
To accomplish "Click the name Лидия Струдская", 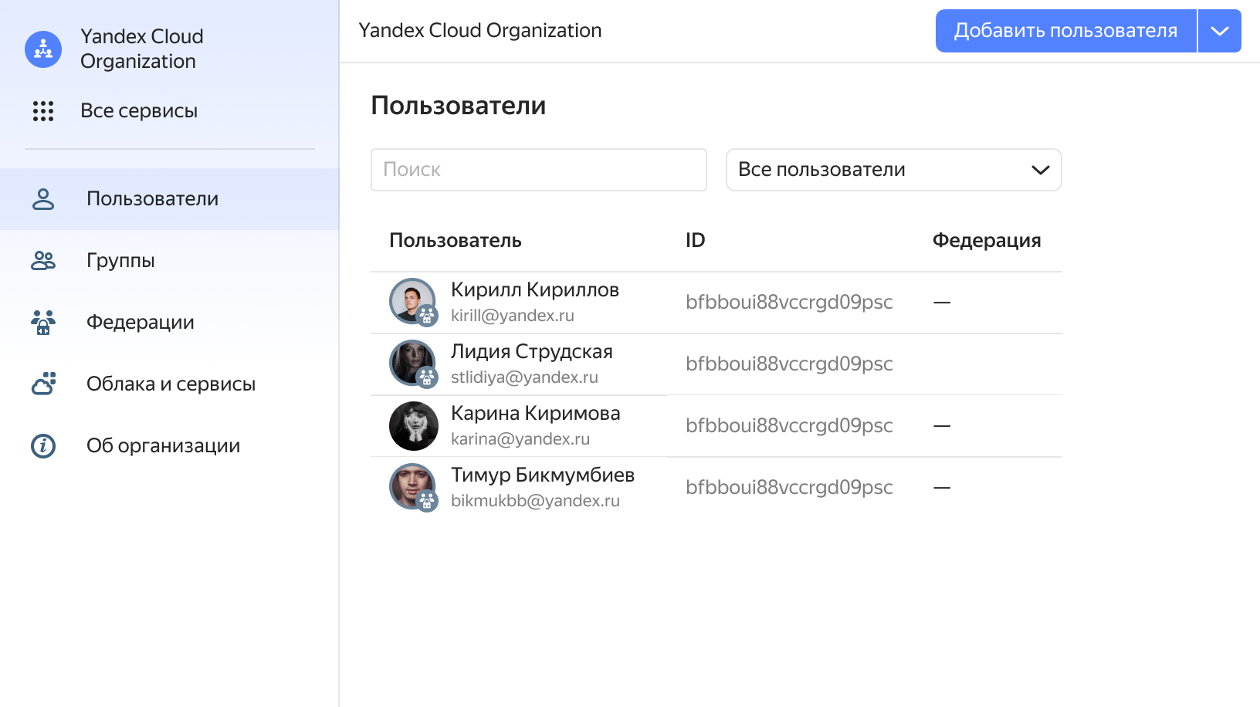I will (532, 352).
